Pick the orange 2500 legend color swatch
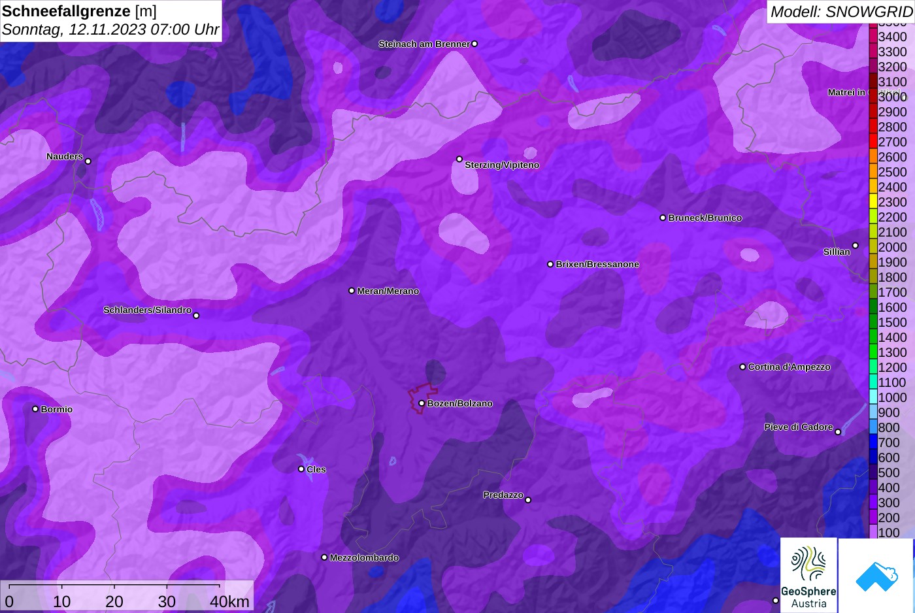Screen dimensions: 915x613 (873, 172)
